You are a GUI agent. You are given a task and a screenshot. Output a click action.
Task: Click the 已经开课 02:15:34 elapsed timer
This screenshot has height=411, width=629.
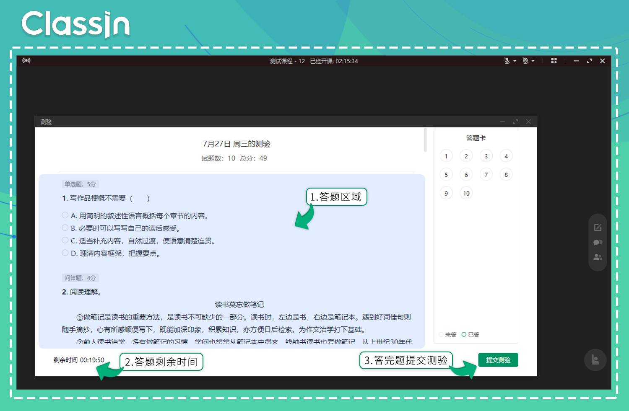[334, 61]
